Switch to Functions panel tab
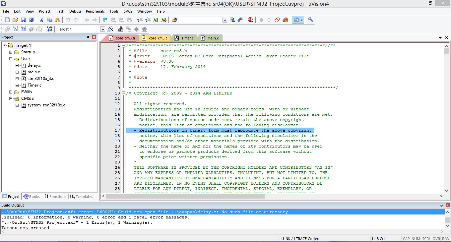 55,197
